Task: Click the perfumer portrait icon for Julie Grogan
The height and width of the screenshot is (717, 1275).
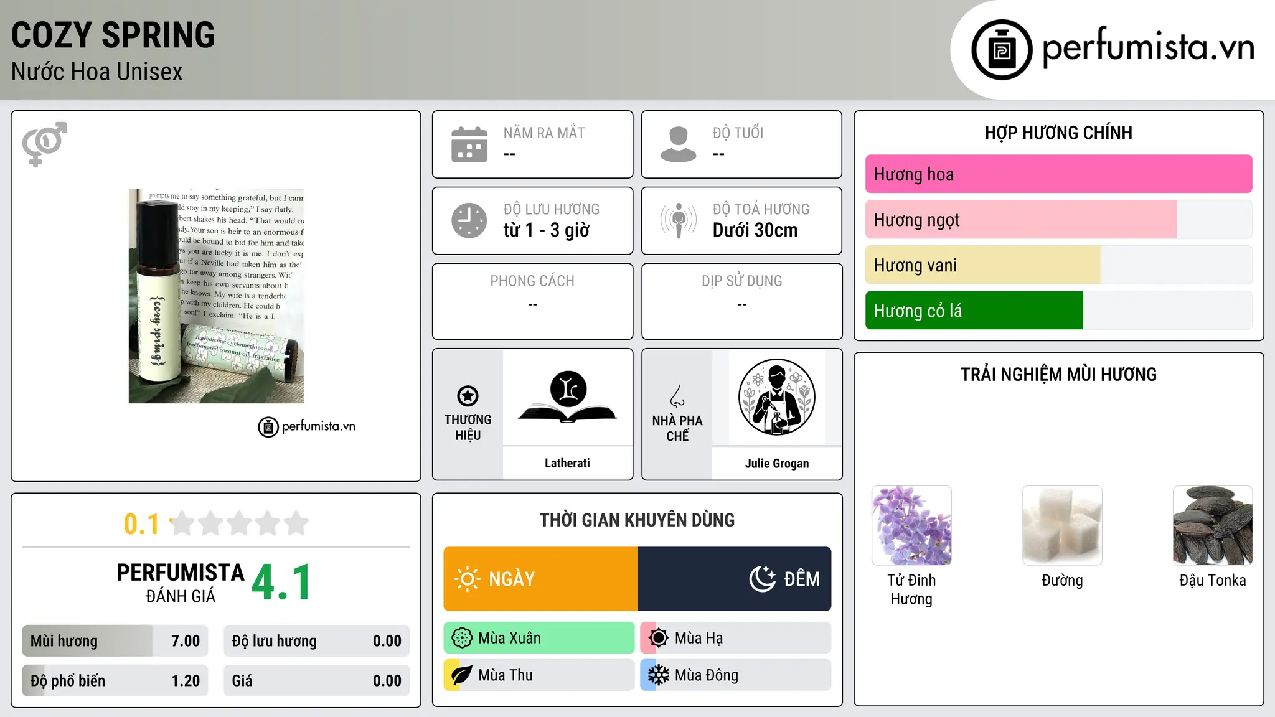Action: click(x=776, y=397)
